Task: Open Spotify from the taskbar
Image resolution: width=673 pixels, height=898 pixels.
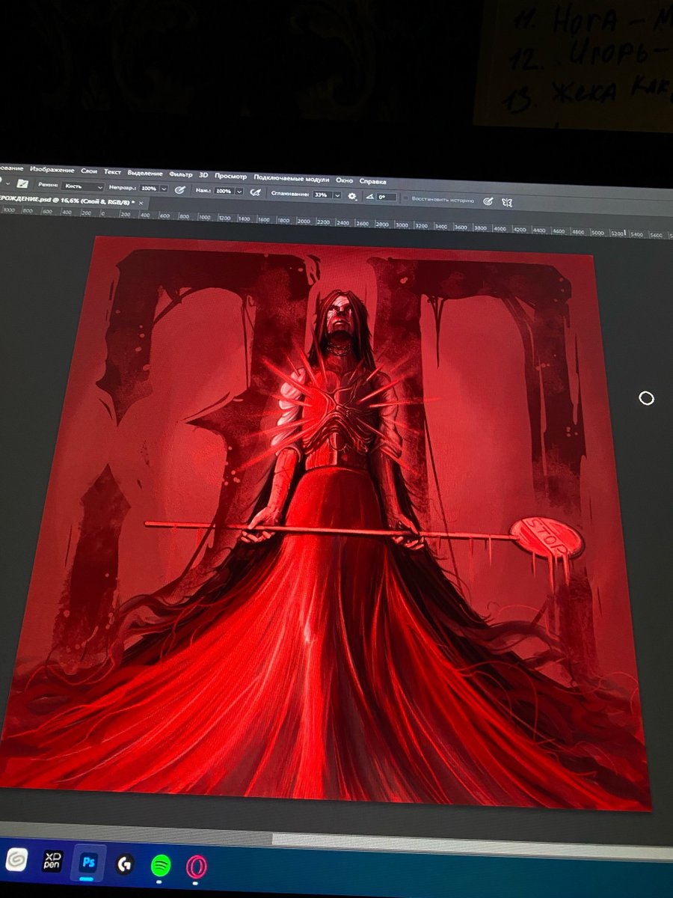Action: 161,867
